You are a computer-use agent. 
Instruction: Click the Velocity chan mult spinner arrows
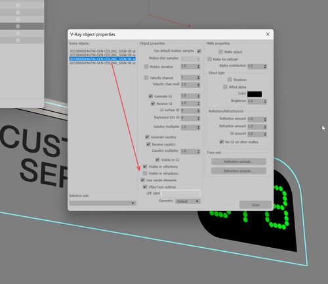click(199, 85)
